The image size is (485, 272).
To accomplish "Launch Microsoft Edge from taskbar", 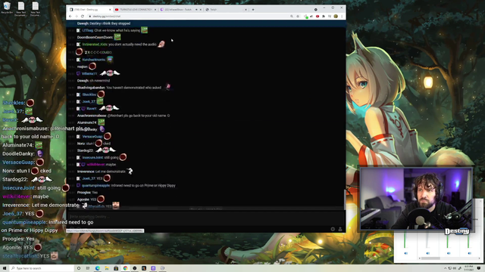I will click(98, 268).
